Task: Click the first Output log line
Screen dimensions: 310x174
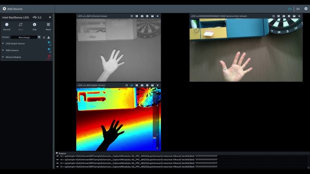Action: [x=138, y=156]
